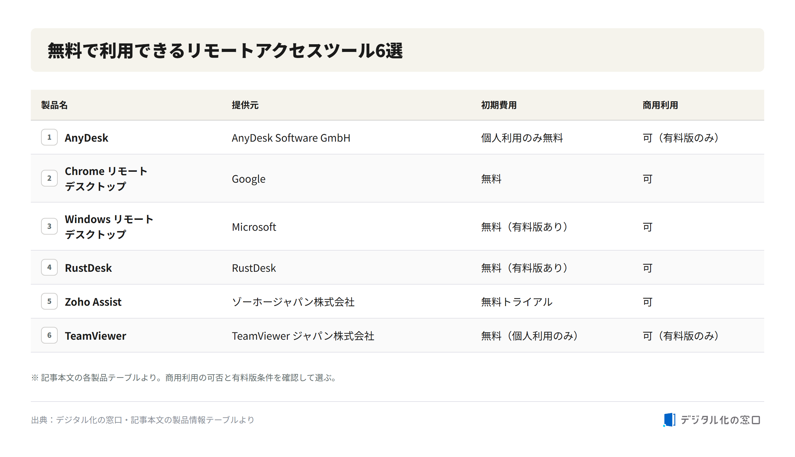Screen dimensions: 795x457
Task: Click the TeamViewer ジャパン株式会社 provider cell
Action: click(303, 336)
